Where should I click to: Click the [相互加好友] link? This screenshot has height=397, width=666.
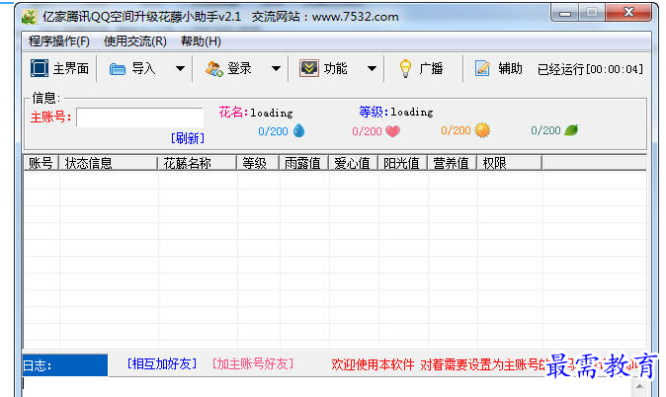pyautogui.click(x=162, y=363)
